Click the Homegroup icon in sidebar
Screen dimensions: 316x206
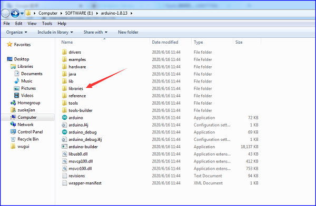pyautogui.click(x=13, y=102)
